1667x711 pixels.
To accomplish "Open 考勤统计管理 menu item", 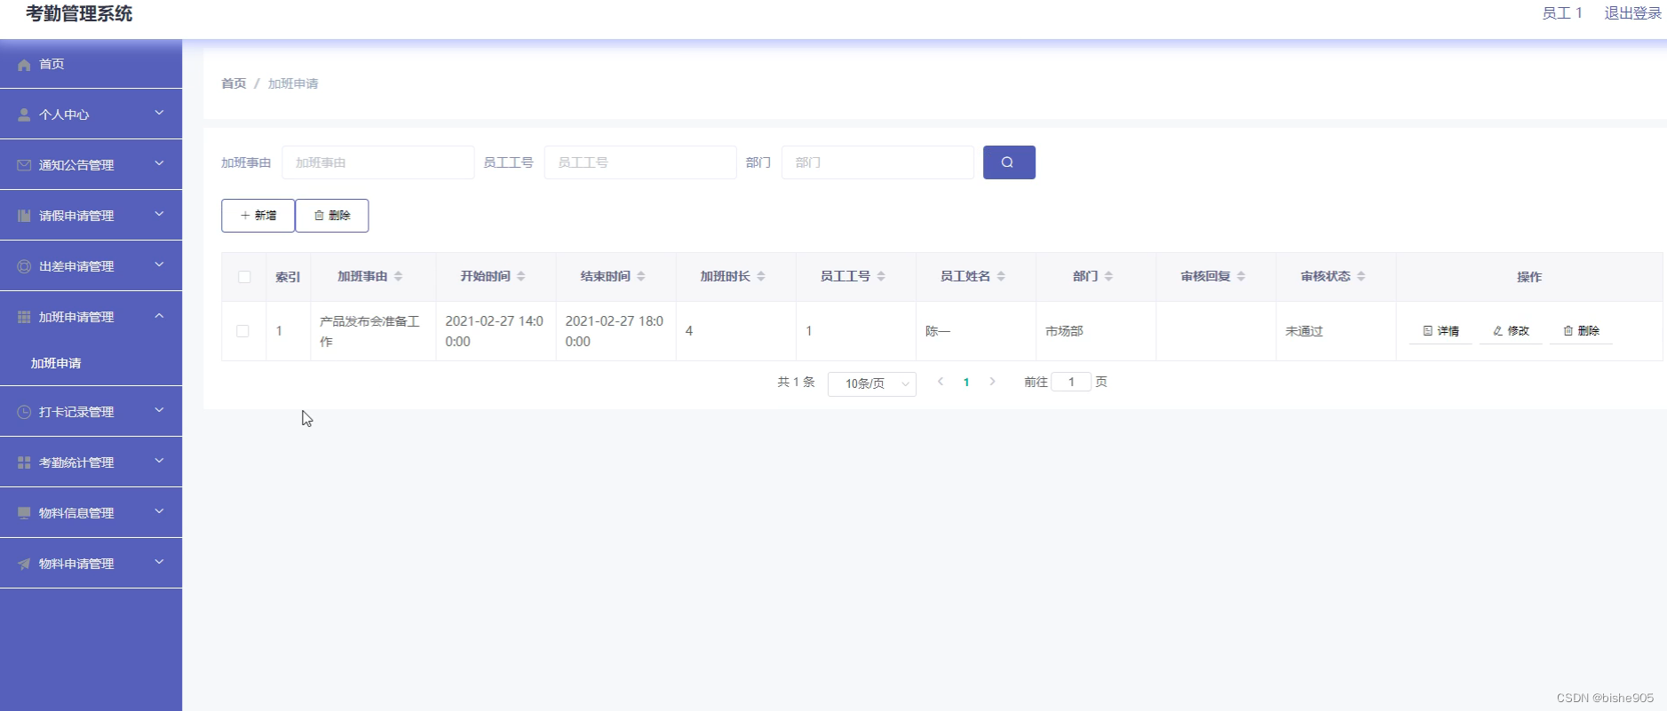I will [x=91, y=462].
